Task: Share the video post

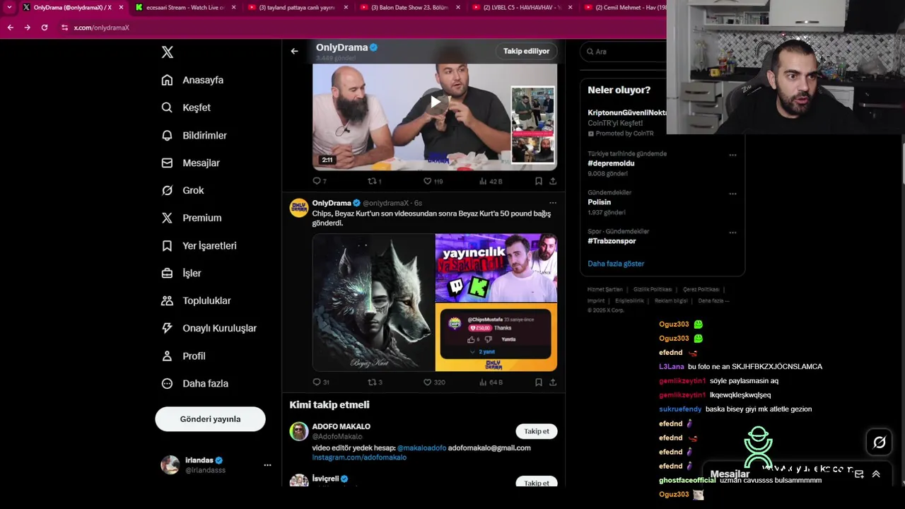Action: pos(553,181)
